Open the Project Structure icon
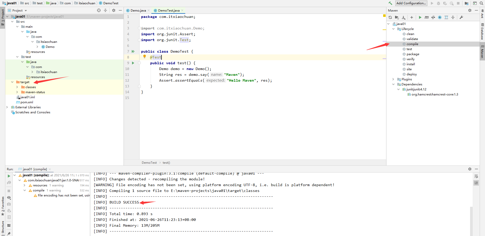The height and width of the screenshot is (236, 485). point(467,3)
